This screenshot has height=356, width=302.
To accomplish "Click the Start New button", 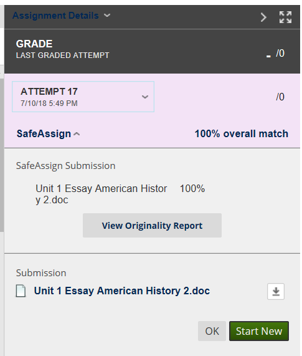I will click(x=259, y=331).
